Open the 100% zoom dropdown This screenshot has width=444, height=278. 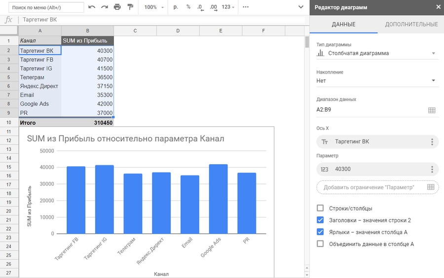[x=154, y=7]
